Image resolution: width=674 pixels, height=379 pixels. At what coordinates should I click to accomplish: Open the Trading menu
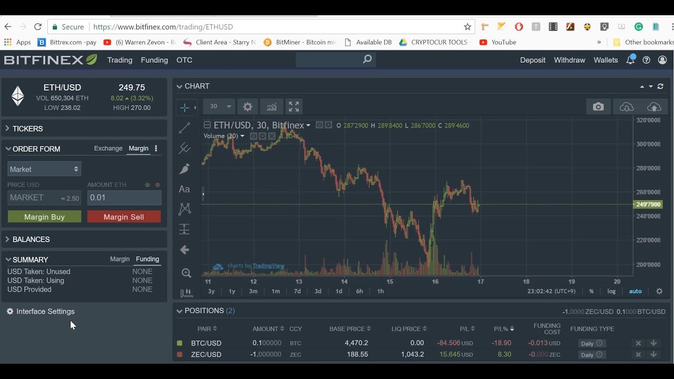point(120,60)
